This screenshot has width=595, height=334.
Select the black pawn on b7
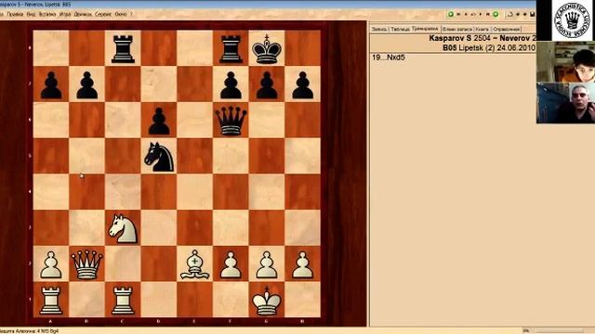click(x=86, y=84)
